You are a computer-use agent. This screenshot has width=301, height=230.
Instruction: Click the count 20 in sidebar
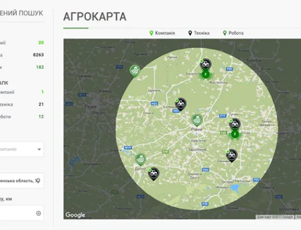[41, 42]
